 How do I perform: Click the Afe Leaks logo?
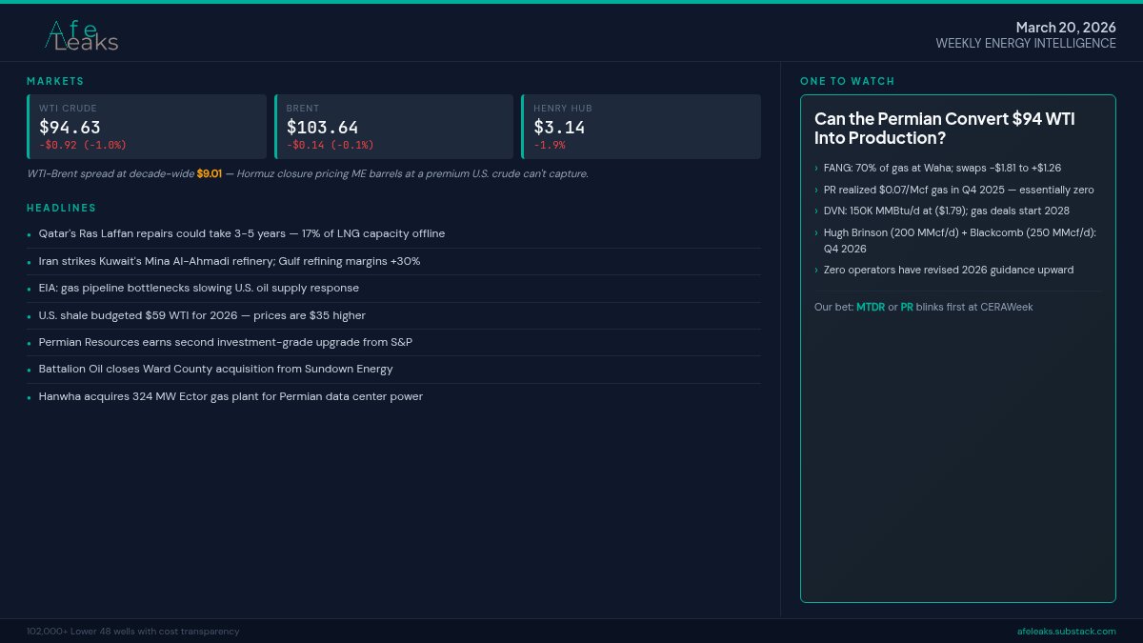(82, 35)
